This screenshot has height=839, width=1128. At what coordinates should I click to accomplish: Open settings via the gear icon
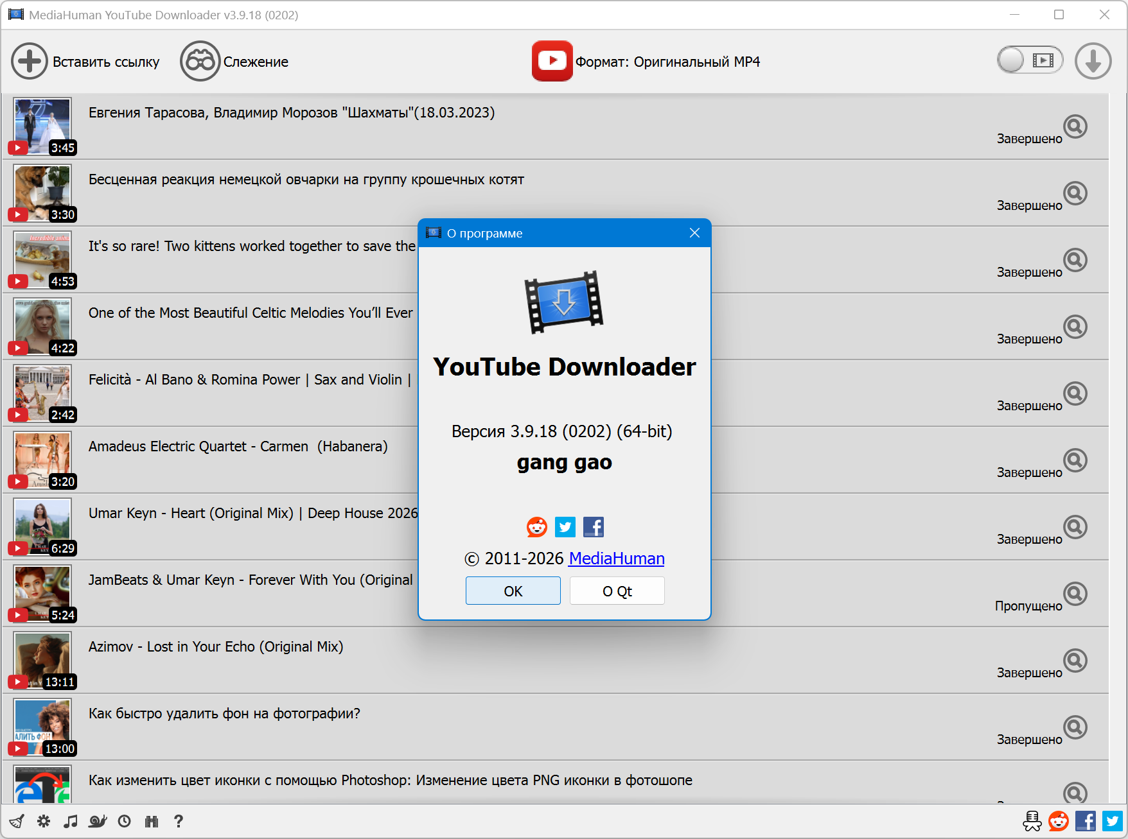[x=44, y=821]
